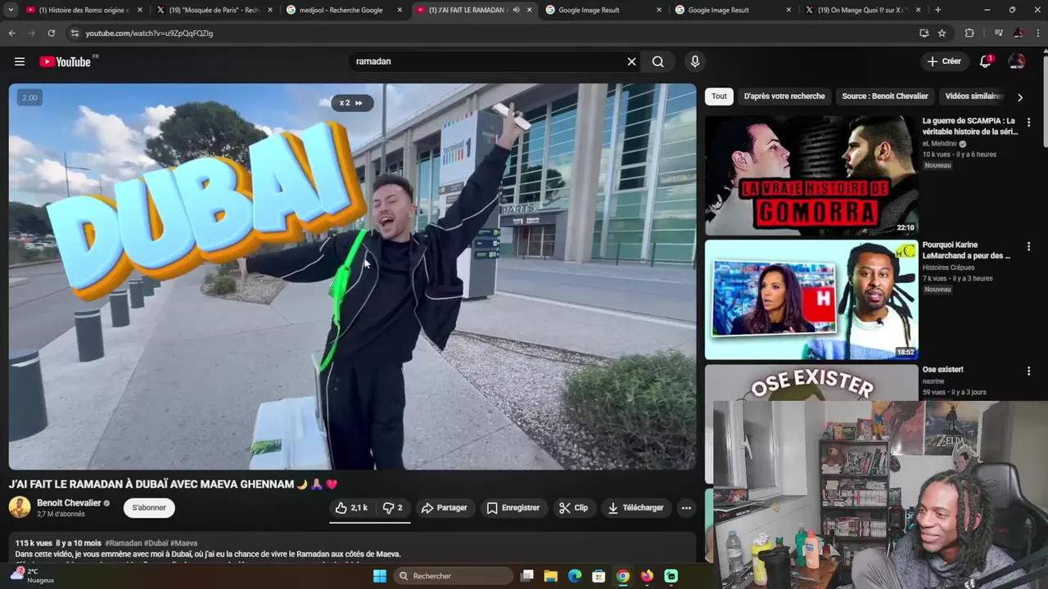
Task: Mute the J'AI FAIT LE RAMADAN tab audio
Action: [x=516, y=10]
